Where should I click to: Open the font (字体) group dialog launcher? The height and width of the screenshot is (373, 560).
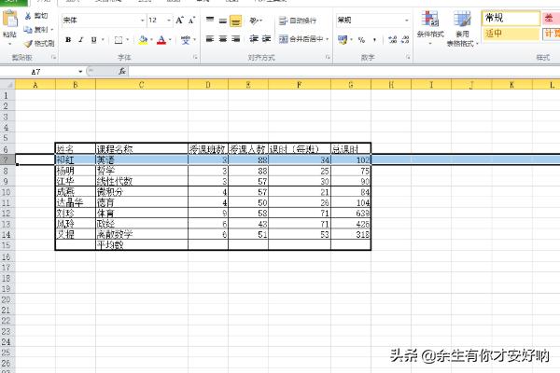tap(195, 57)
